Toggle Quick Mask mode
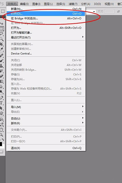 pos(2,152)
